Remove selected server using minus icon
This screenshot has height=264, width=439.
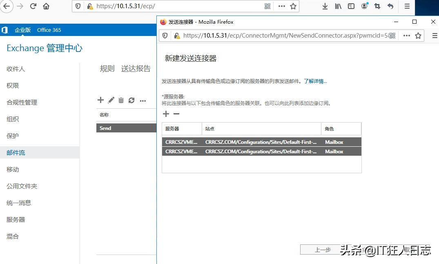coord(176,114)
